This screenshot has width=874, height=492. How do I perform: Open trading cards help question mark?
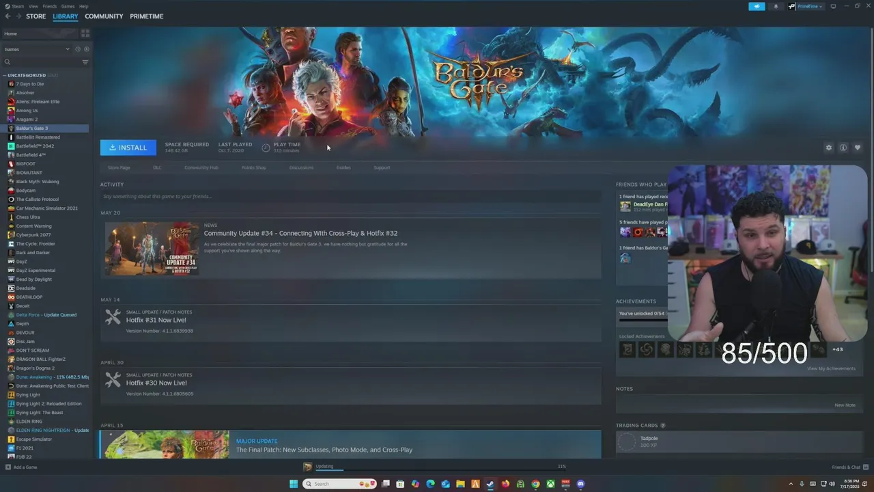663,426
